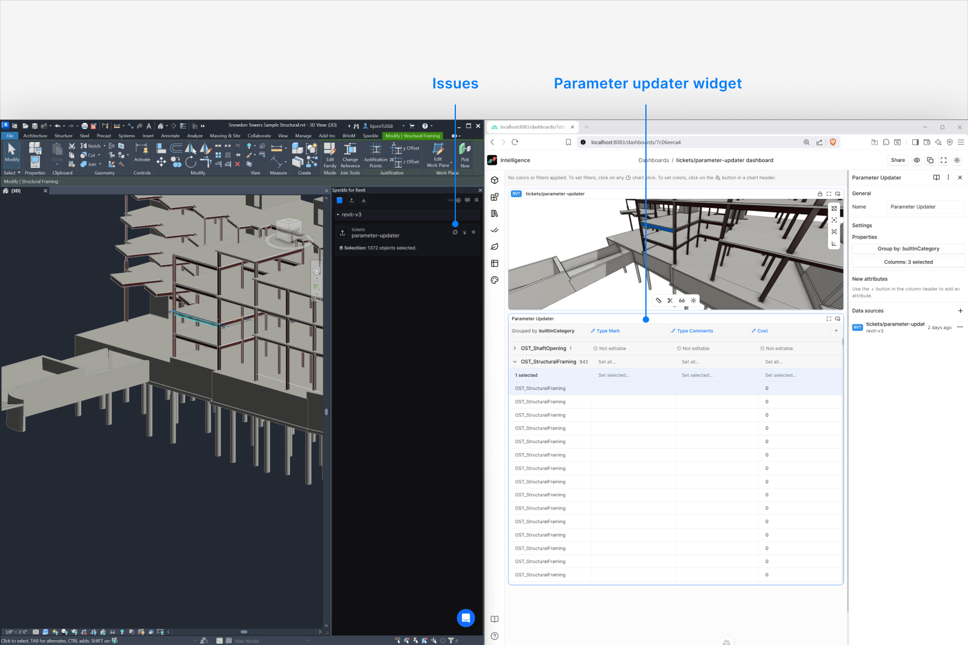Open the color palette icon in sidebar

click(x=495, y=280)
